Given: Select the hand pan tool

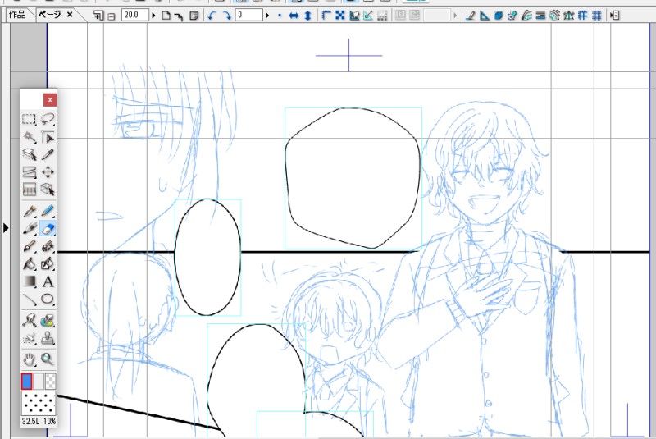Looking at the screenshot, I should coord(29,359).
